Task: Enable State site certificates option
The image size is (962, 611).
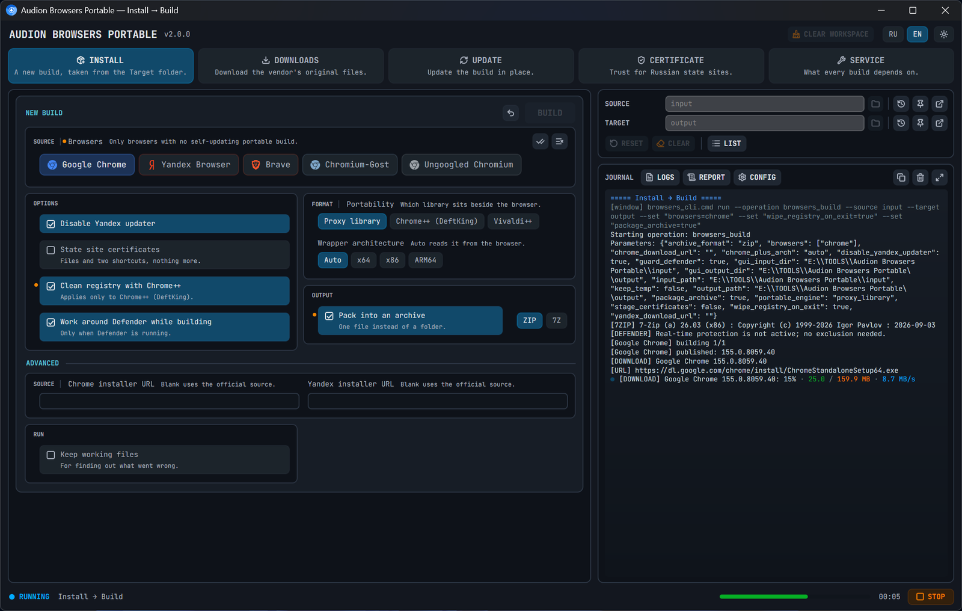Action: tap(164, 255)
